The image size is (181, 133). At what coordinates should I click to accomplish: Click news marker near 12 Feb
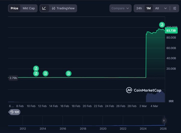coord(45,73)
